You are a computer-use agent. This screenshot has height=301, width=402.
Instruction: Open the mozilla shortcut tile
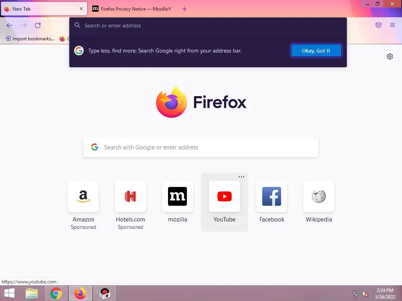pyautogui.click(x=177, y=202)
